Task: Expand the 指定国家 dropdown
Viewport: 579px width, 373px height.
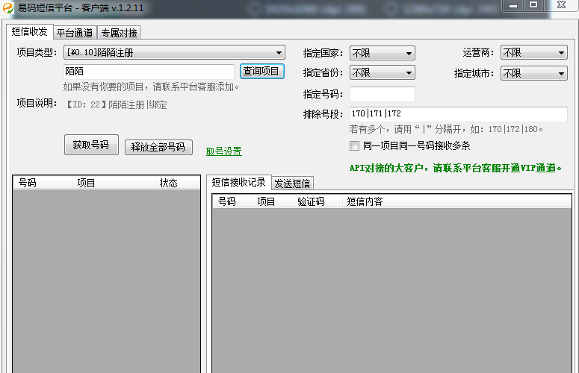Action: pos(383,53)
